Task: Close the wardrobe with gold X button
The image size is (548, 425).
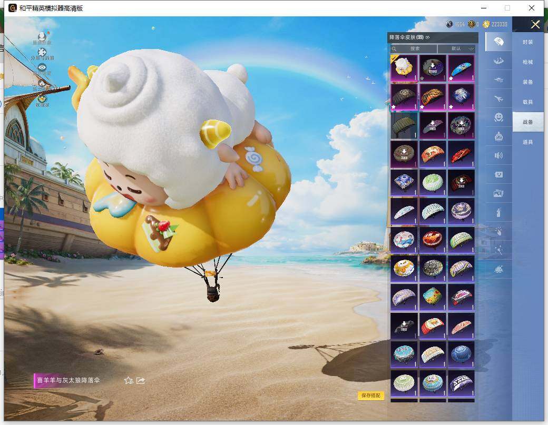Action: [535, 24]
